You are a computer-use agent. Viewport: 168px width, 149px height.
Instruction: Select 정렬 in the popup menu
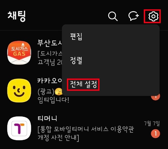coord(76,60)
